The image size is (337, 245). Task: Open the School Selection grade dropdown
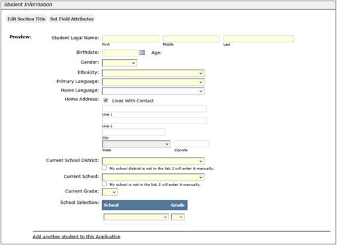pos(178,217)
